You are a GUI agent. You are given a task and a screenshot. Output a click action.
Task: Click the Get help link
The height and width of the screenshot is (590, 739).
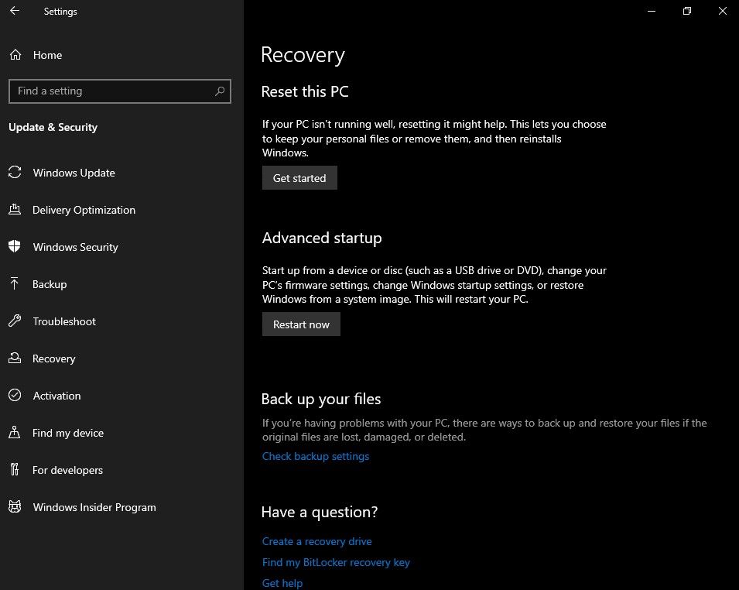click(282, 582)
